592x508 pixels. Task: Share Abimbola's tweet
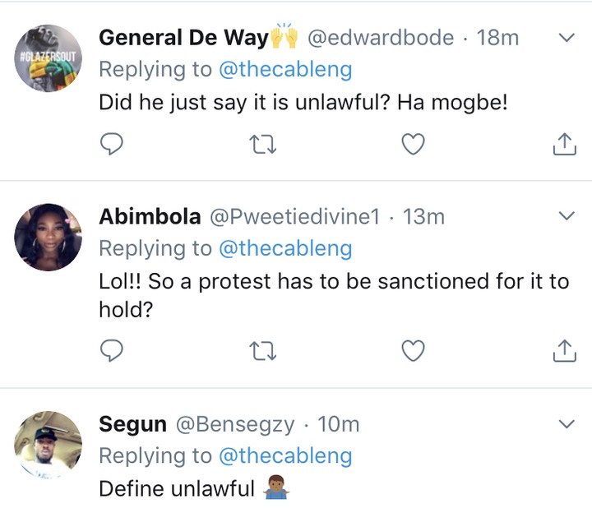[563, 351]
